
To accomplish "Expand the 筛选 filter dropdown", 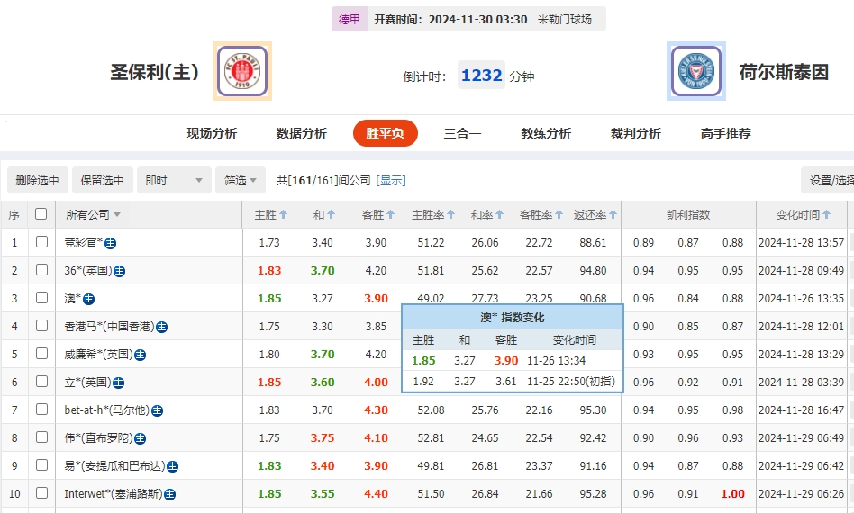I will click(241, 181).
